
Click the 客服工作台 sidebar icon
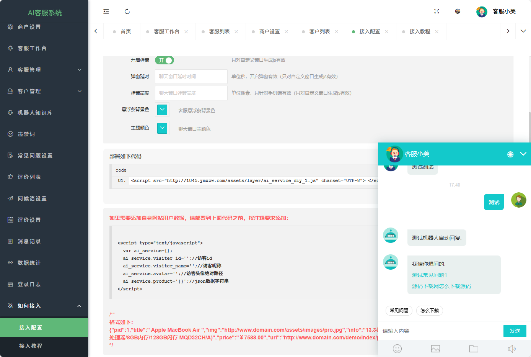pos(10,48)
